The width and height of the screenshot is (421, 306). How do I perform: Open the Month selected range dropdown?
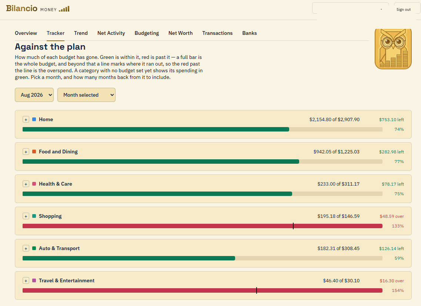click(86, 95)
